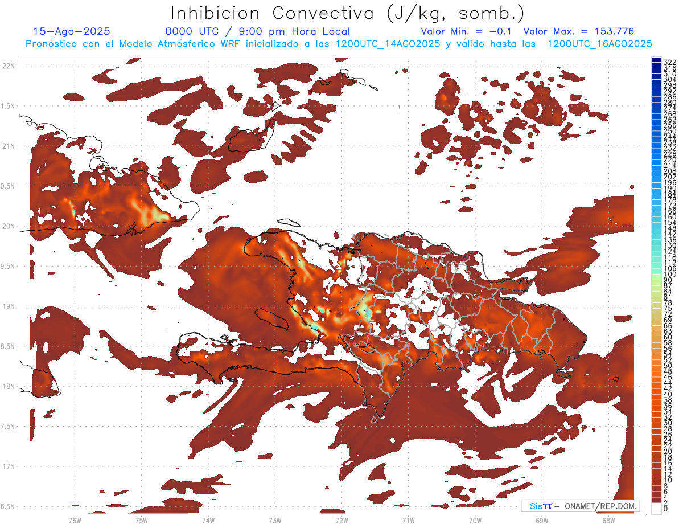The width and height of the screenshot is (683, 528).
Task: Click the '68W' longitude label
Action: tap(608, 520)
